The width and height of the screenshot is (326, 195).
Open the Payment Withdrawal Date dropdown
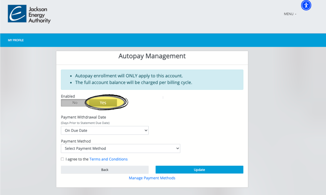point(104,130)
